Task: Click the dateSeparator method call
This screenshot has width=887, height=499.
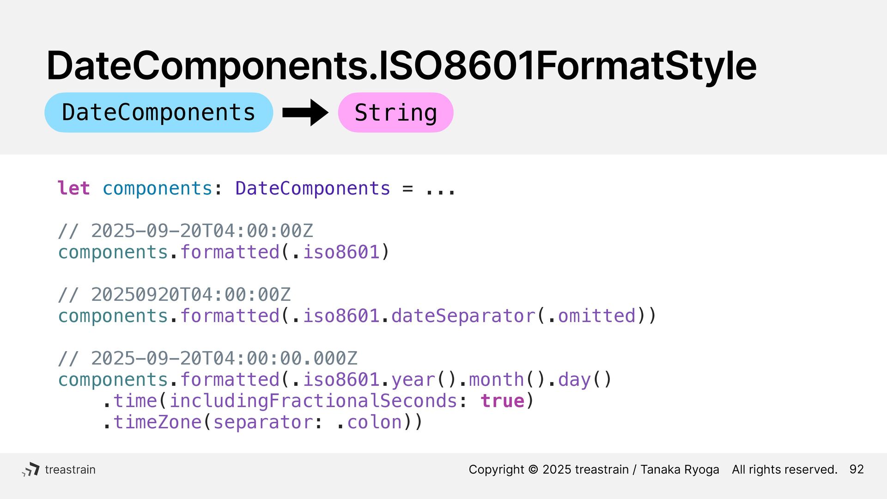Action: (463, 316)
